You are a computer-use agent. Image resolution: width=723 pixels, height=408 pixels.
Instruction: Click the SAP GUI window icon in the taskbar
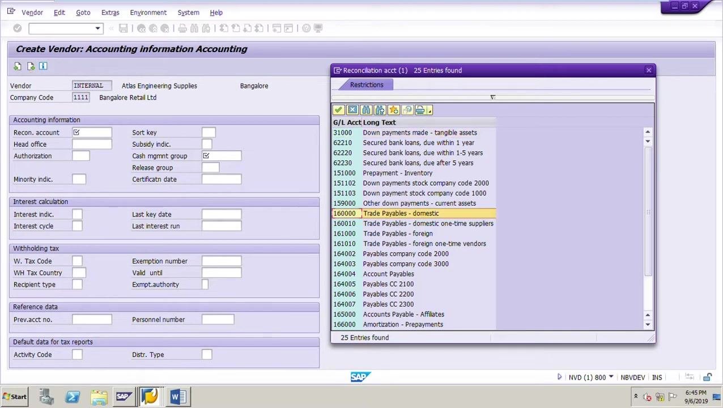150,397
